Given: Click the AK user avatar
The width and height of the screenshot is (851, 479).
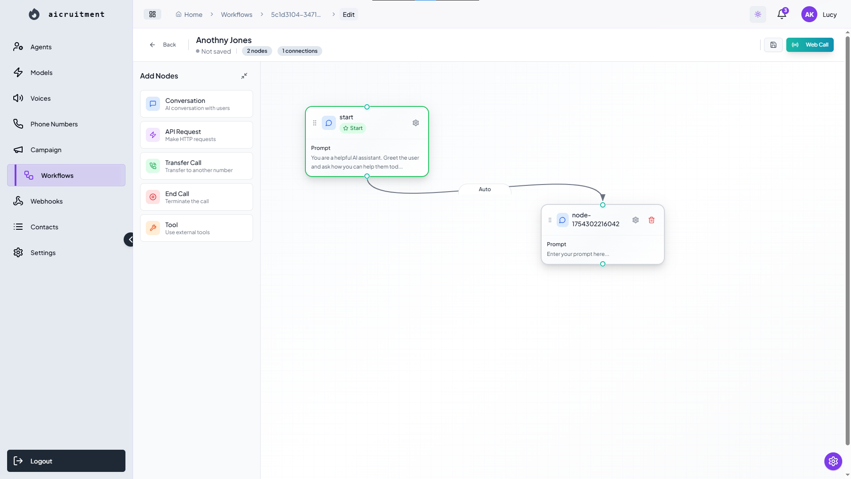Looking at the screenshot, I should (x=809, y=14).
